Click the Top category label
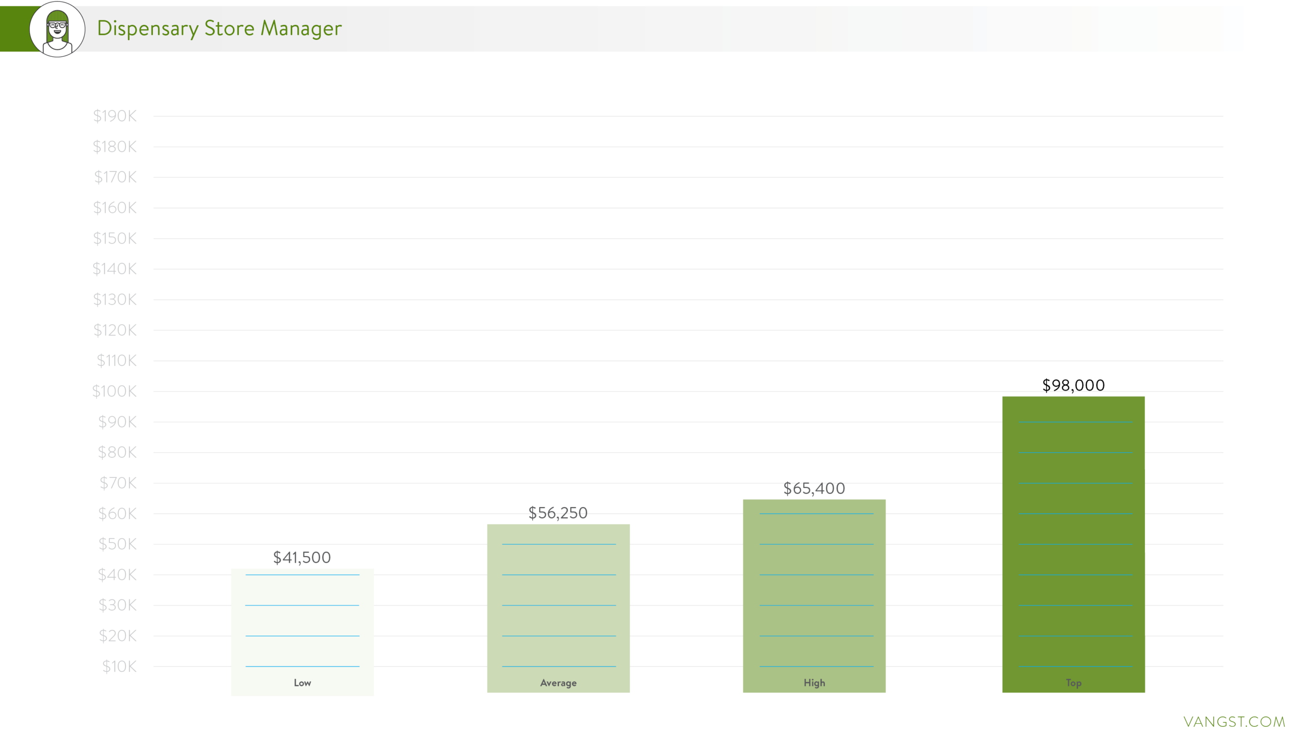1311x737 pixels. coord(1074,683)
